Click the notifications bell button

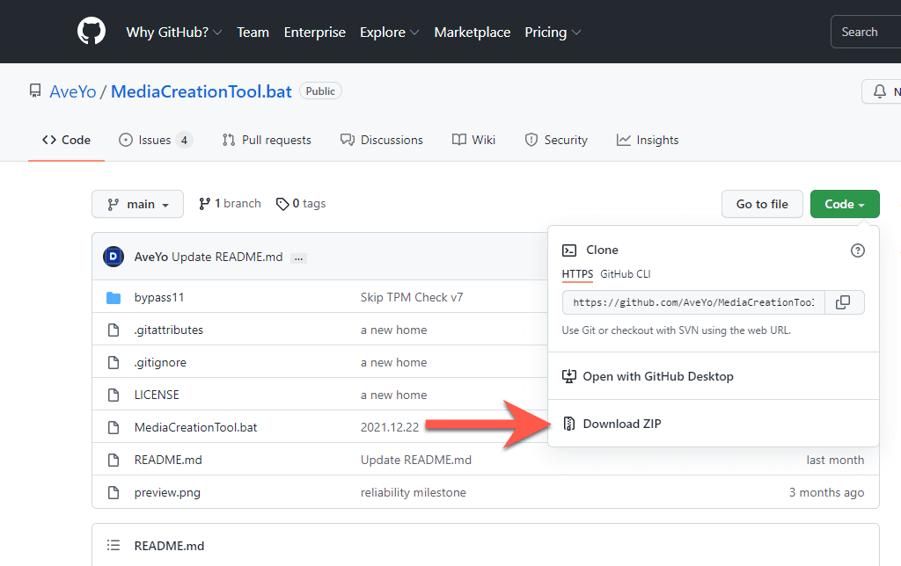point(880,91)
